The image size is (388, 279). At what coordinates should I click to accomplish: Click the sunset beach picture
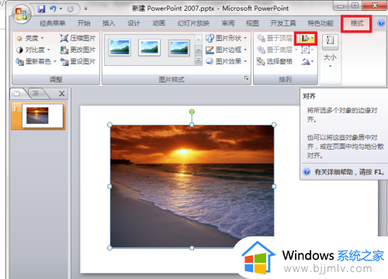(192, 186)
